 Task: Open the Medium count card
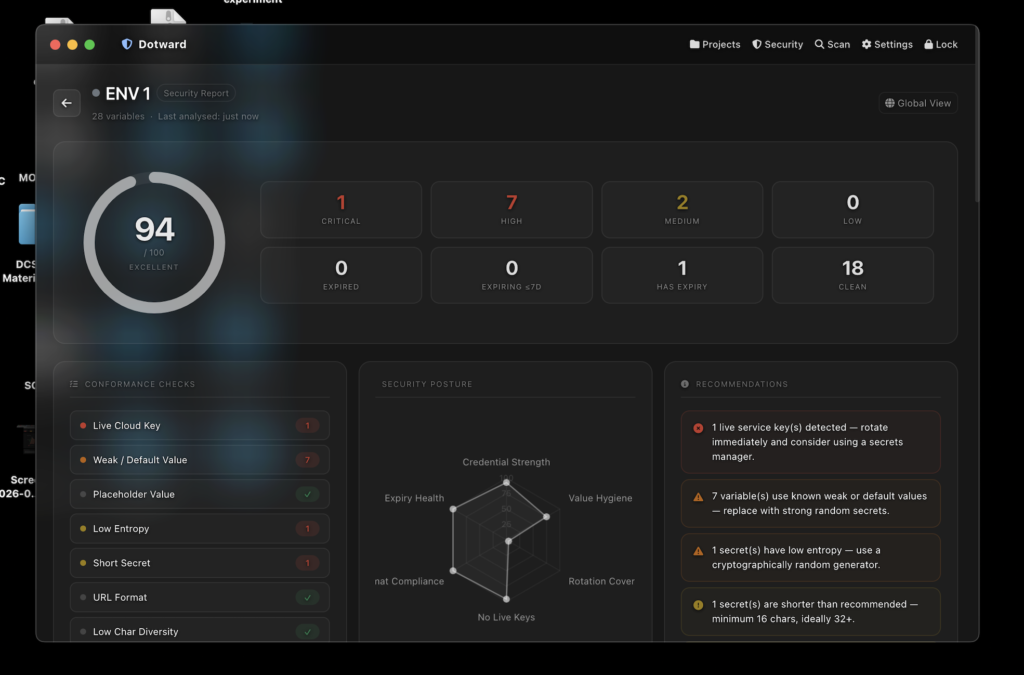682,210
